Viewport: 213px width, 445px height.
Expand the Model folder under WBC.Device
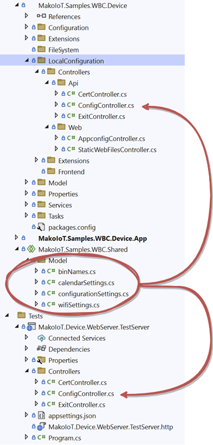pyautogui.click(x=27, y=182)
